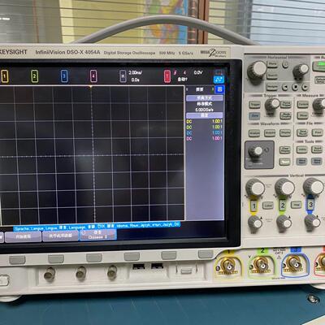Collapse the sidebar using the arrow left of 摘要
This screenshot has width=325, height=325.
(x=187, y=89)
